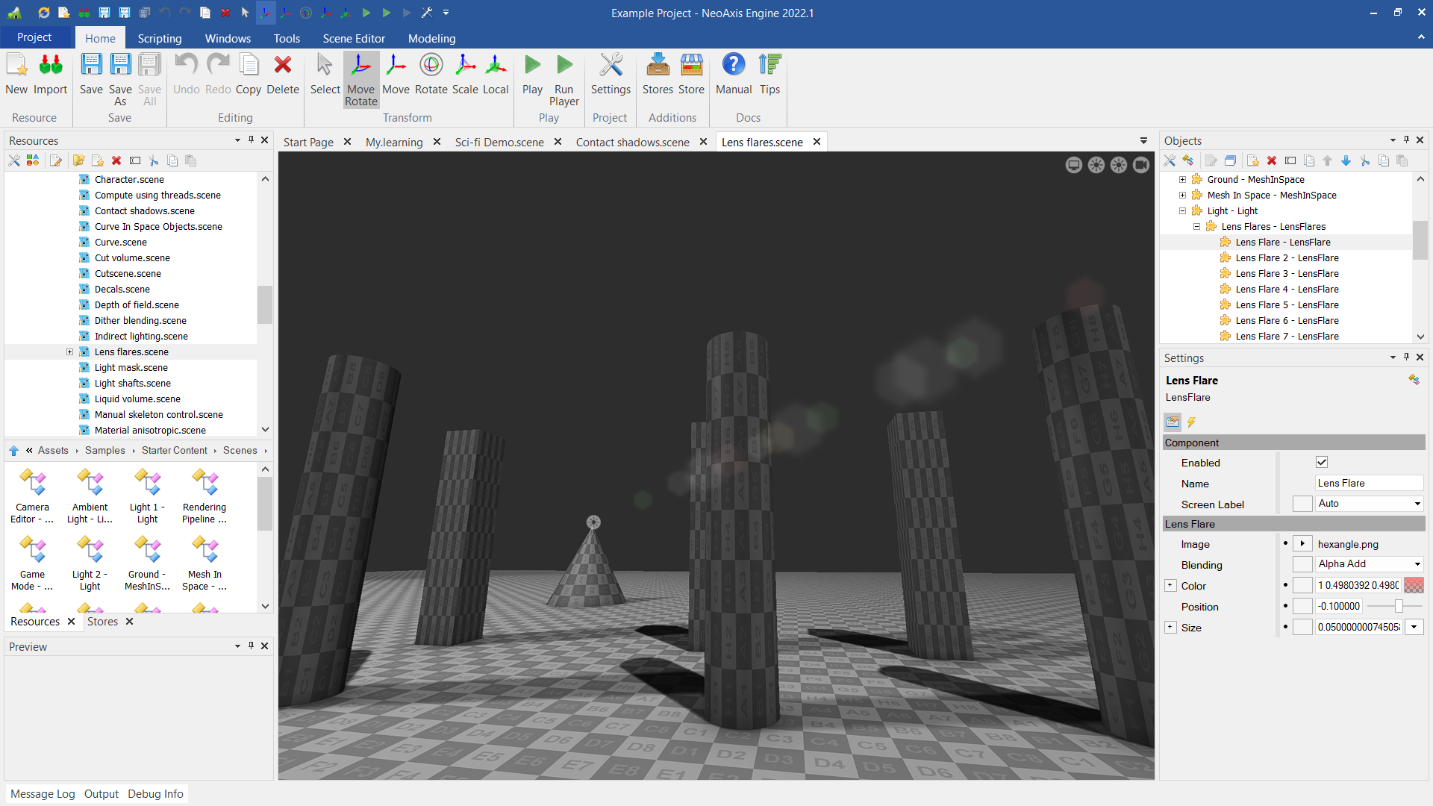Expand the Ground - MeshInSpace tree node
This screenshot has height=806, width=1433.
tap(1182, 180)
